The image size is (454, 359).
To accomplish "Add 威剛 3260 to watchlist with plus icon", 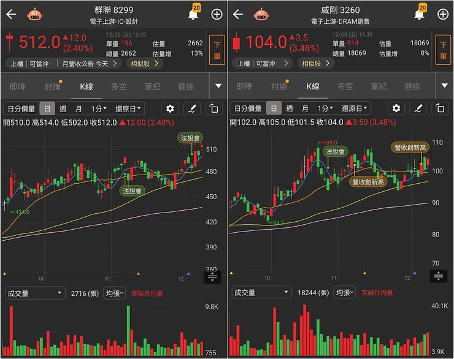I will (x=443, y=14).
